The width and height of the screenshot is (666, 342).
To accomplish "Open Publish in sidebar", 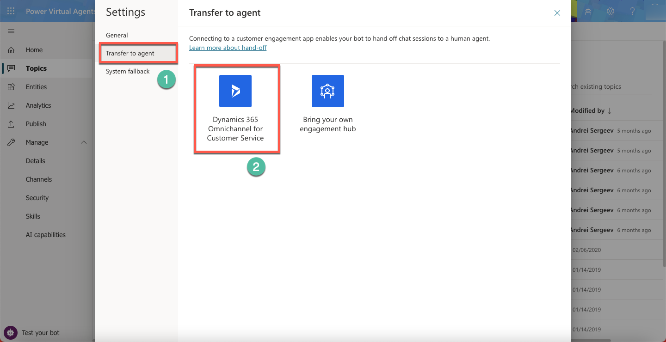I will pos(36,124).
